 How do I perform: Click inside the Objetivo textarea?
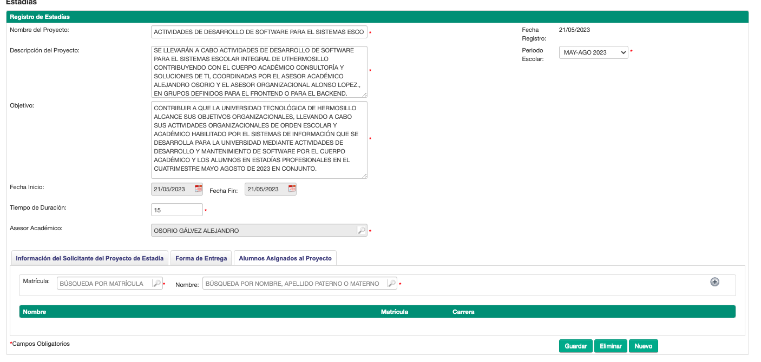coord(259,139)
